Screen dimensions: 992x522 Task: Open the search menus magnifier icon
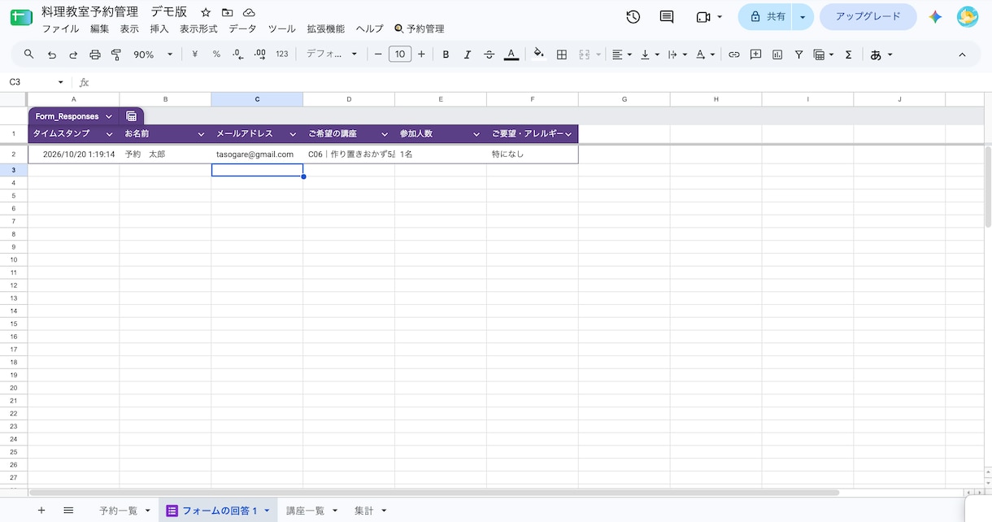click(29, 54)
